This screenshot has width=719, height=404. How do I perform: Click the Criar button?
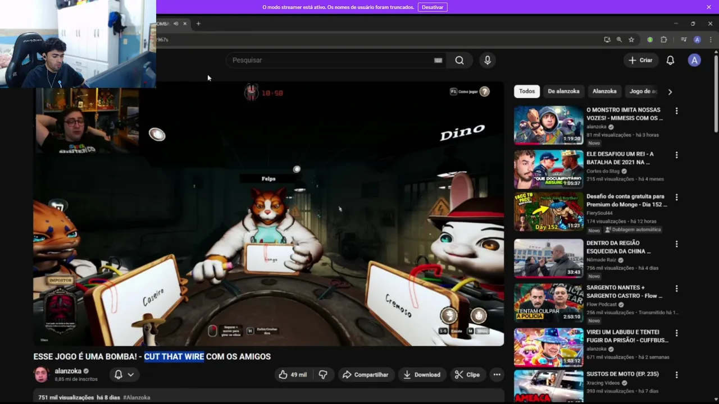[640, 60]
